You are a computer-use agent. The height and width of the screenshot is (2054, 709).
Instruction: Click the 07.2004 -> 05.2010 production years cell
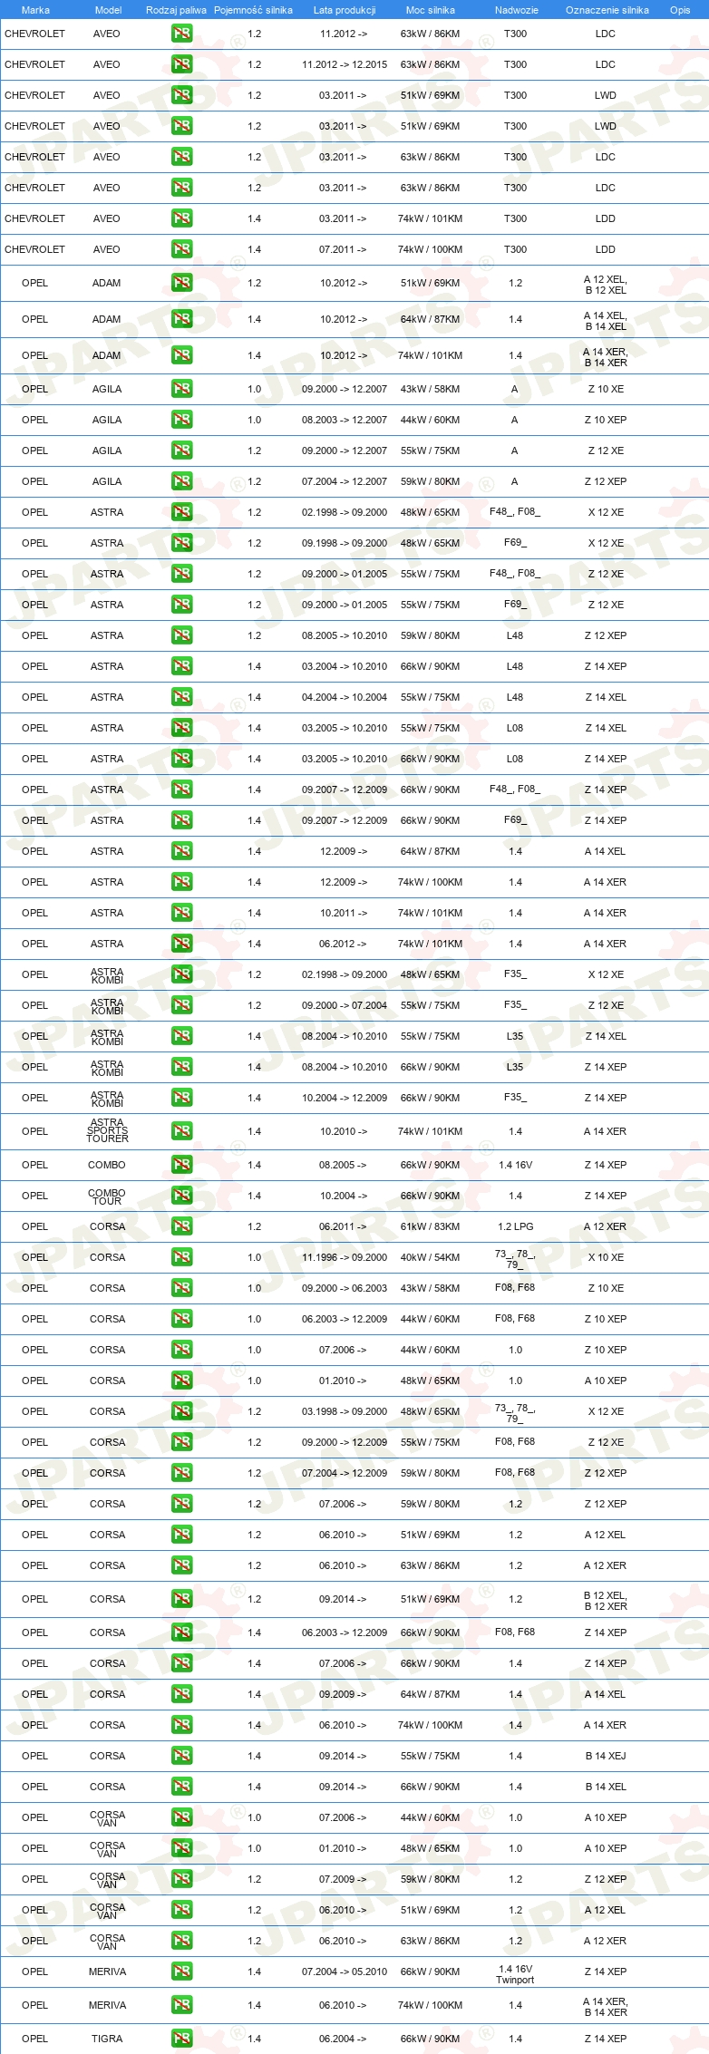coord(345,1972)
